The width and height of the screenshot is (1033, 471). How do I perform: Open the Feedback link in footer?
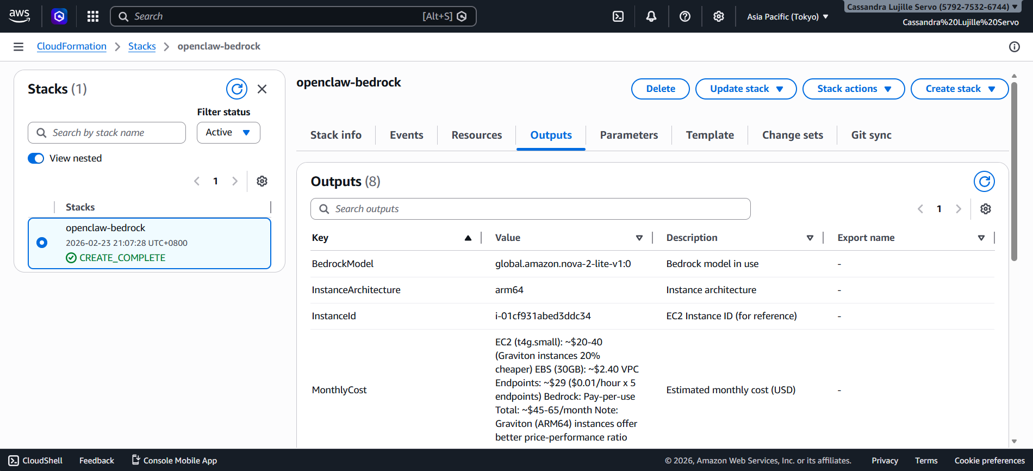pos(97,461)
